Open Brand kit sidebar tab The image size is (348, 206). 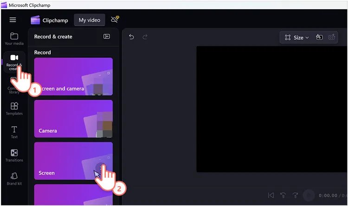tap(14, 179)
